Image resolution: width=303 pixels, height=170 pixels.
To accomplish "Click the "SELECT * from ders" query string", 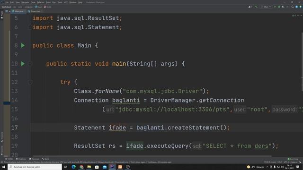I will [x=237, y=146].
